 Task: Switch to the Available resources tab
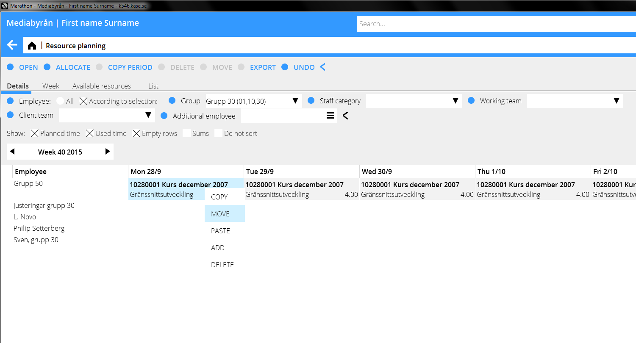[101, 86]
